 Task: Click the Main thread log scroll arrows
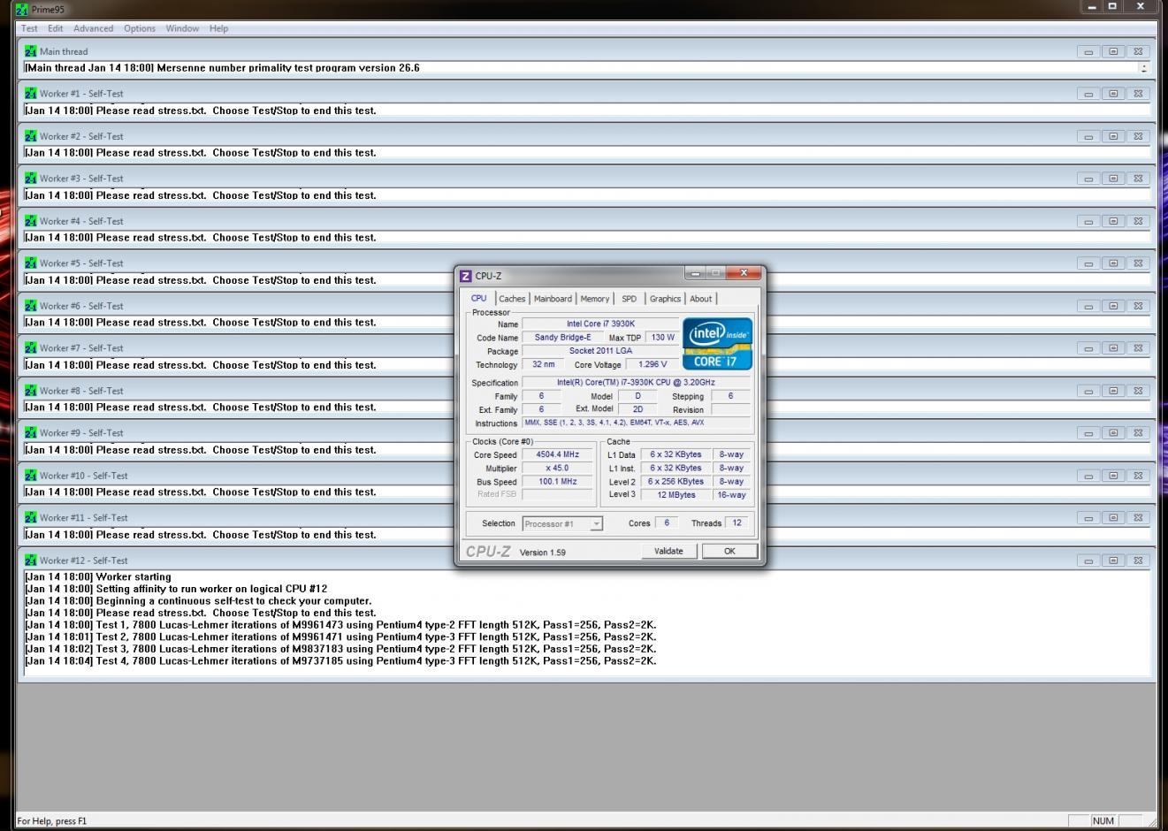1144,68
